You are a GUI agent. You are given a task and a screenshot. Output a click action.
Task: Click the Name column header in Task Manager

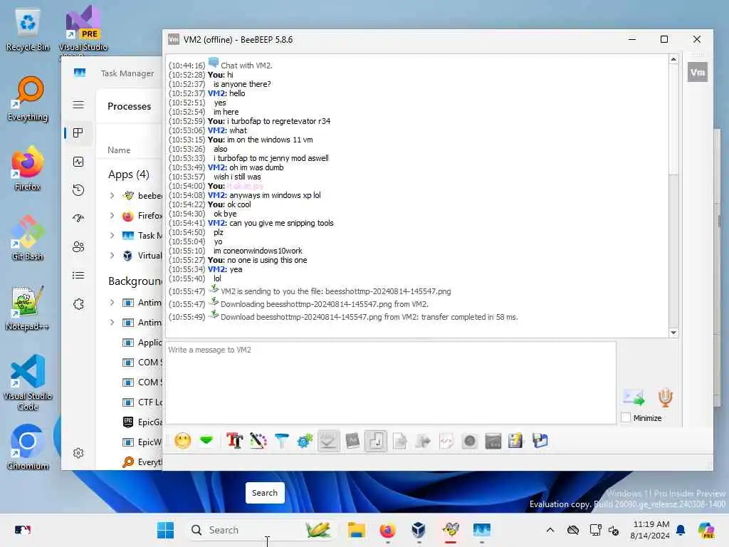point(119,150)
